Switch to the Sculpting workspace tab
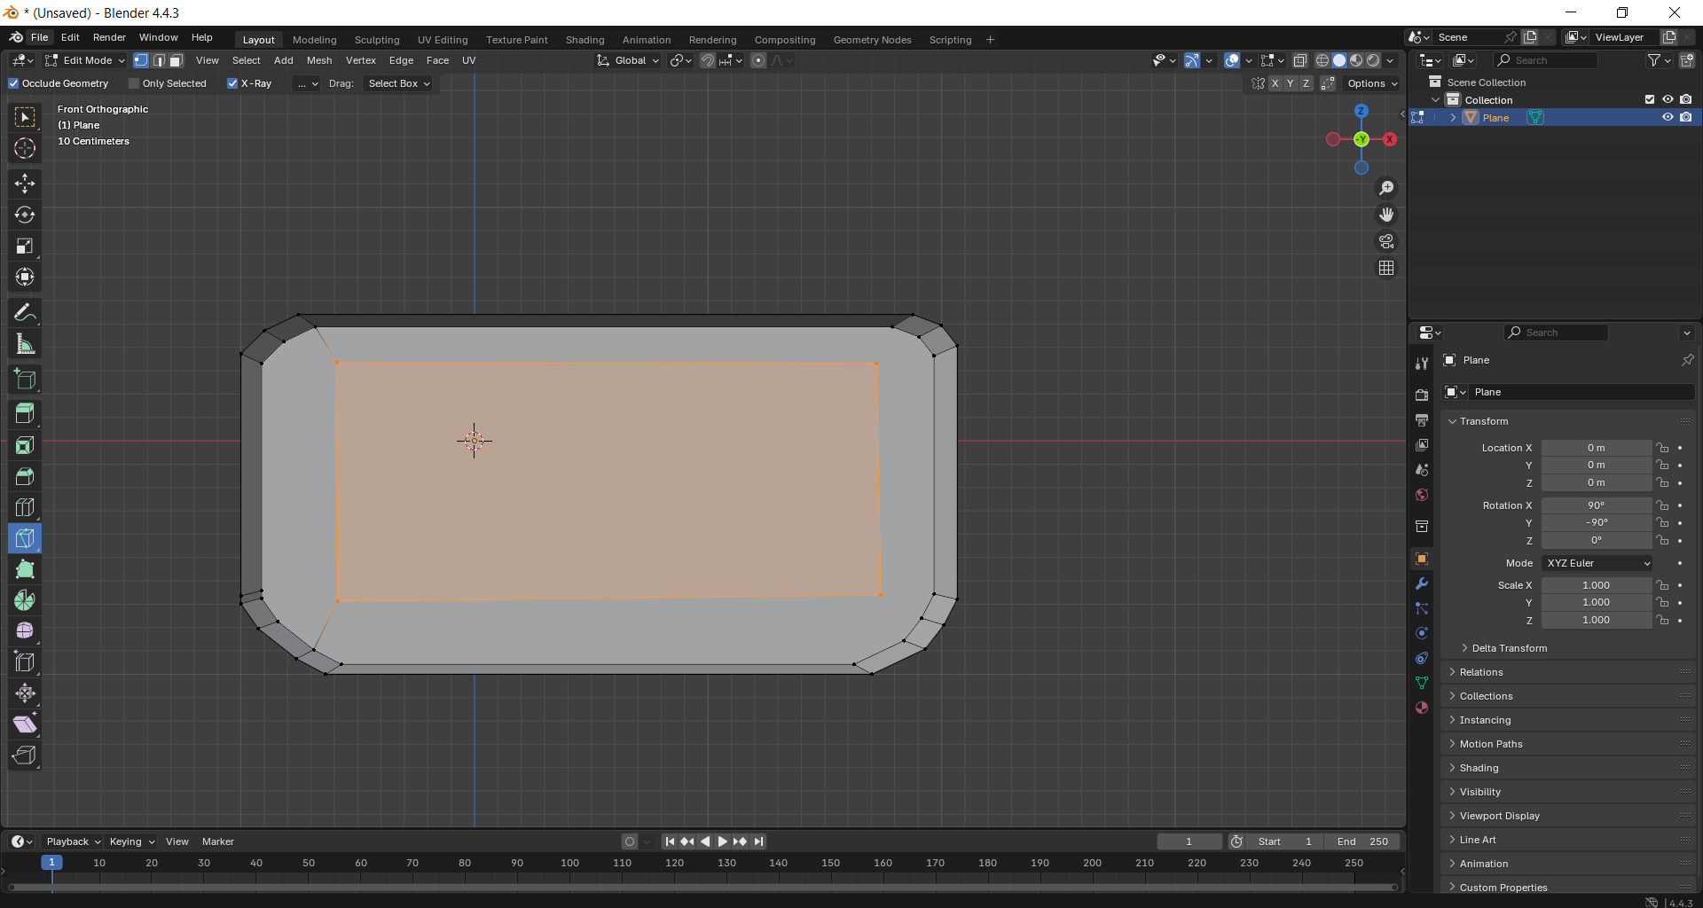The image size is (1703, 908). [377, 40]
